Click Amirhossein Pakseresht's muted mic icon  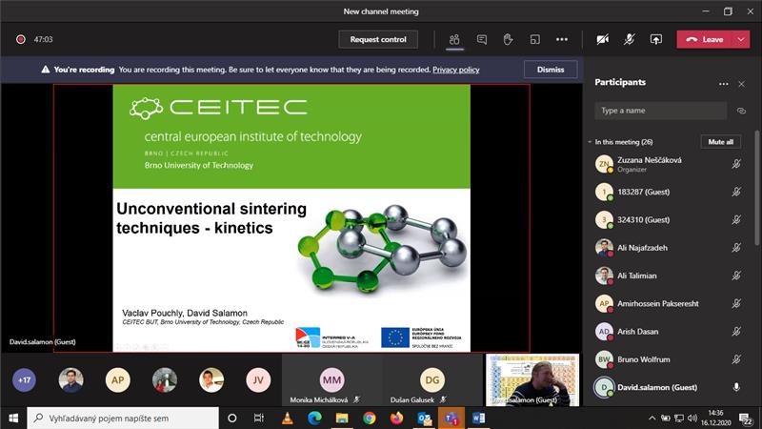pos(736,303)
